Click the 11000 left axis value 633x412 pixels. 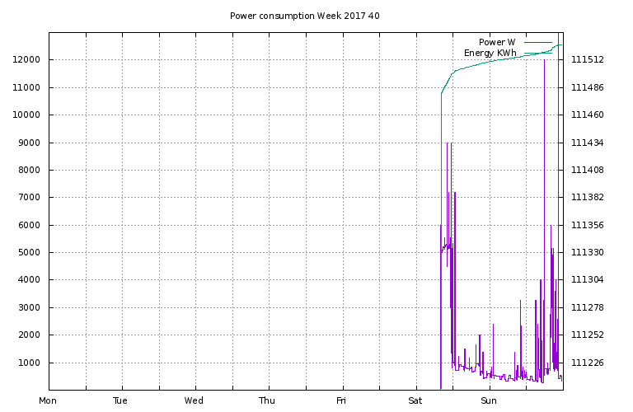coord(26,87)
